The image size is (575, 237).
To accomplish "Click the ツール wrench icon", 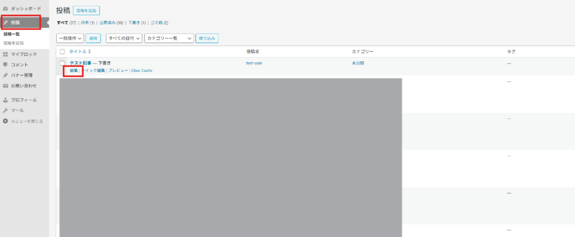I will click(5, 111).
